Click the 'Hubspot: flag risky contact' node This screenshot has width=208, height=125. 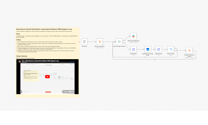click(x=189, y=50)
